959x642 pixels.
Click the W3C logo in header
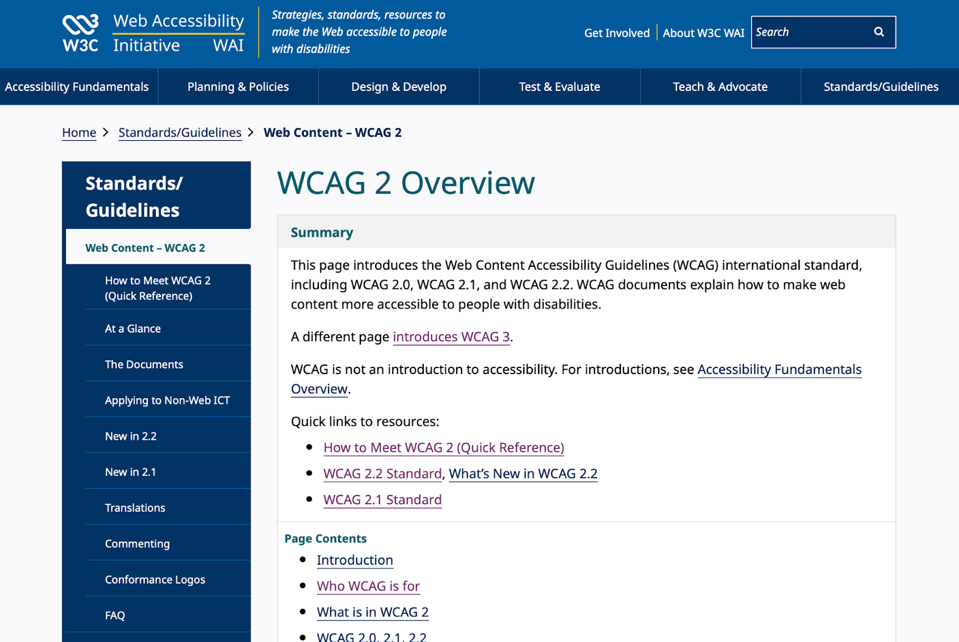click(80, 33)
